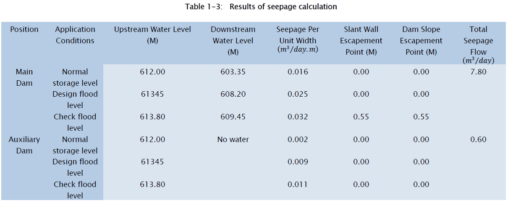Select the total seepage flow 0.60
508x203 pixels.
pyautogui.click(x=478, y=140)
